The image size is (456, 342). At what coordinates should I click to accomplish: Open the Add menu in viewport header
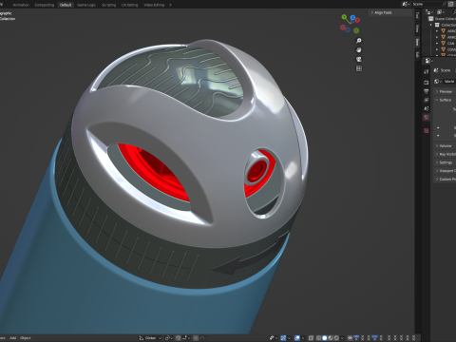click(x=12, y=338)
